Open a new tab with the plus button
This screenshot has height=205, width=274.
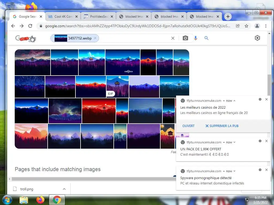228,17
